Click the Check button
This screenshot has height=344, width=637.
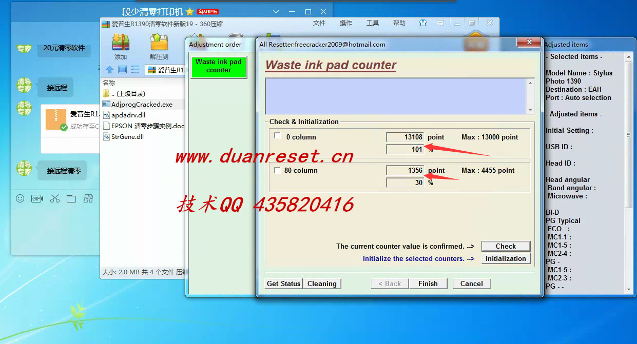pyautogui.click(x=506, y=246)
